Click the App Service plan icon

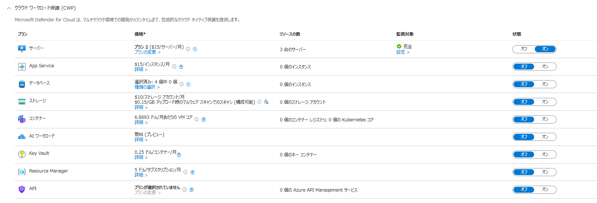(22, 67)
